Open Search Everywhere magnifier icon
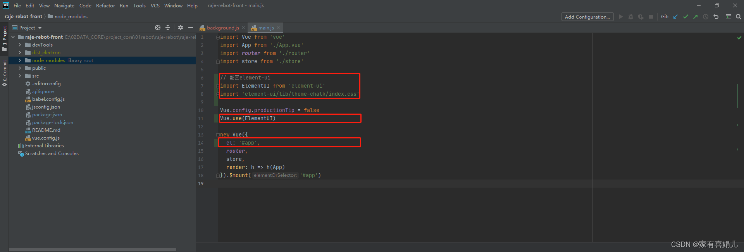The height and width of the screenshot is (252, 744). [739, 17]
